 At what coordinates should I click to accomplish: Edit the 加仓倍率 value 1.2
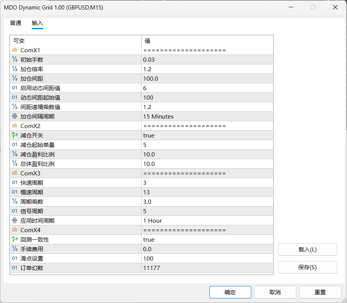point(207,69)
